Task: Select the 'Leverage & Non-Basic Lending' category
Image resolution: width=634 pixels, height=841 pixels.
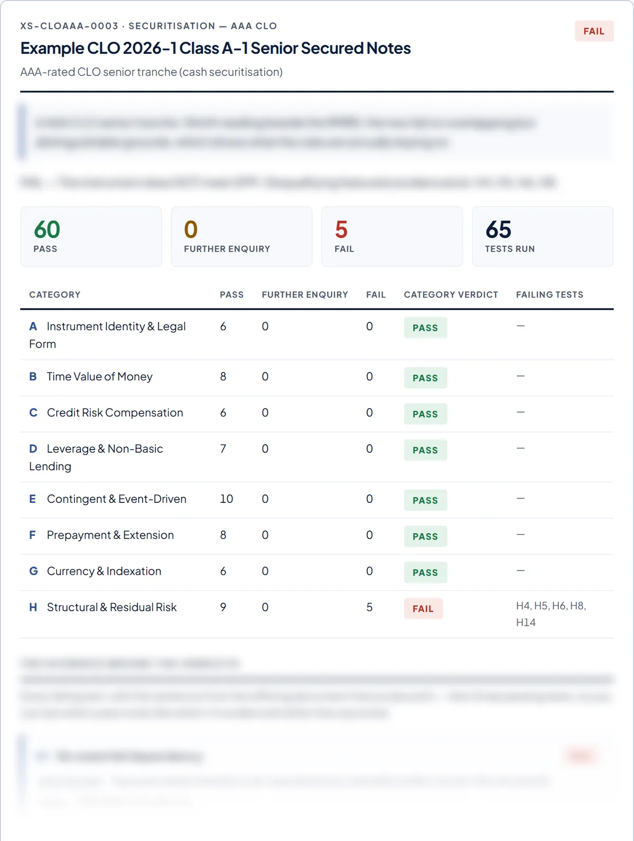Action: [96, 457]
